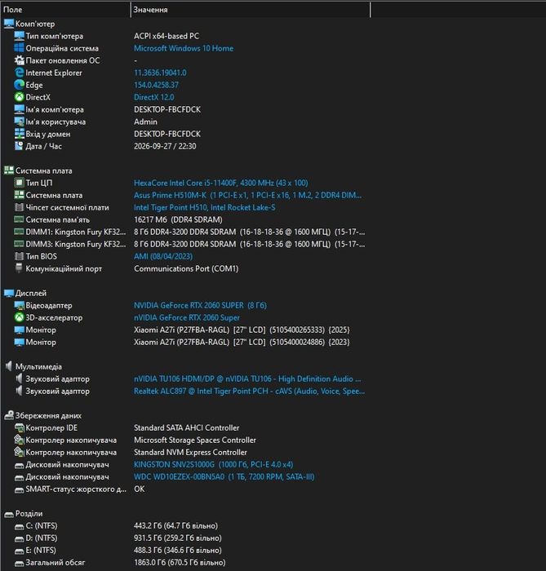Select the Windows logo beside Операційна система
Viewport: 546px width, 571px height.
[x=19, y=48]
